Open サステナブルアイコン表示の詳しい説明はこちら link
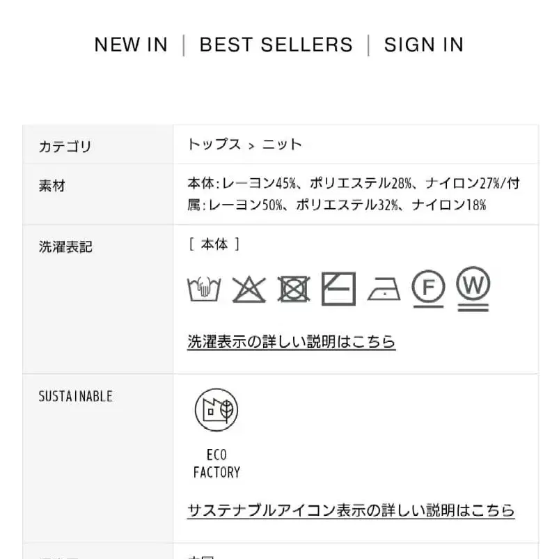 [351, 510]
